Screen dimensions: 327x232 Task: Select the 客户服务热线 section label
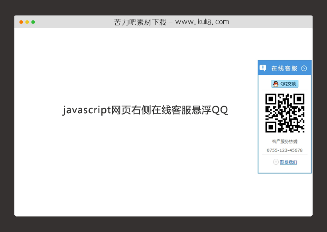point(284,141)
